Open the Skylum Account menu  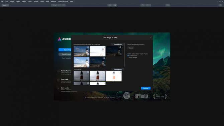[63, 1]
